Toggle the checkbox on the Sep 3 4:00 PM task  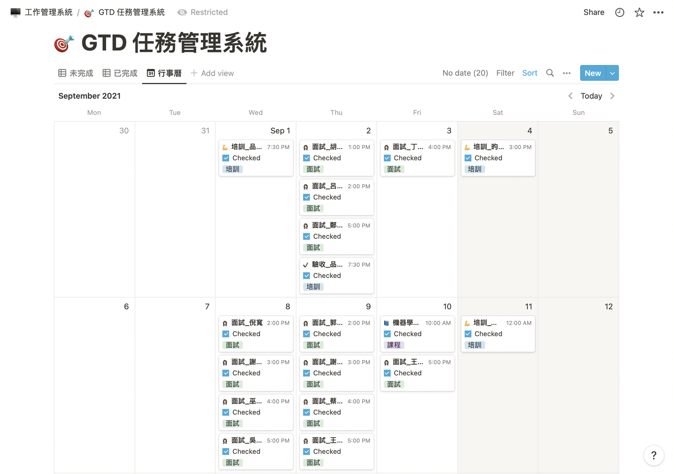387,158
